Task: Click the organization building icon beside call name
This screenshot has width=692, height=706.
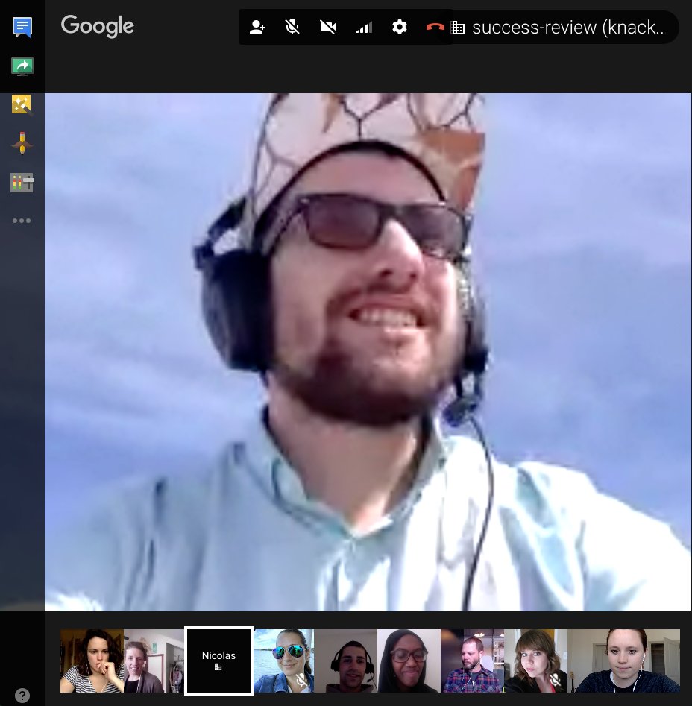Action: click(457, 28)
